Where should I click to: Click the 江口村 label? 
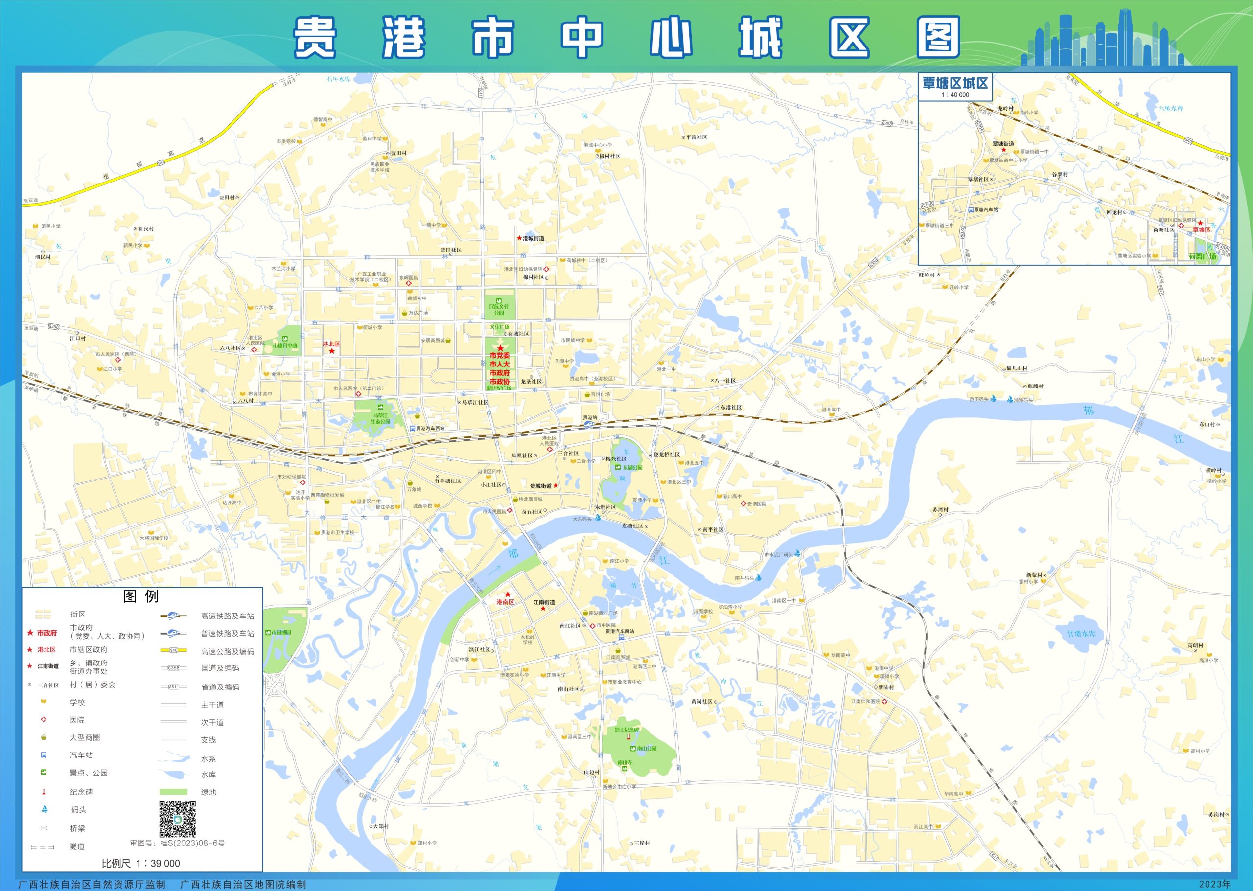click(x=77, y=338)
